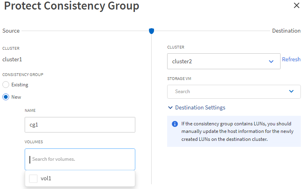Click the cg1 name input field
Viewport: 308px width, 189px height.
pyautogui.click(x=80, y=125)
